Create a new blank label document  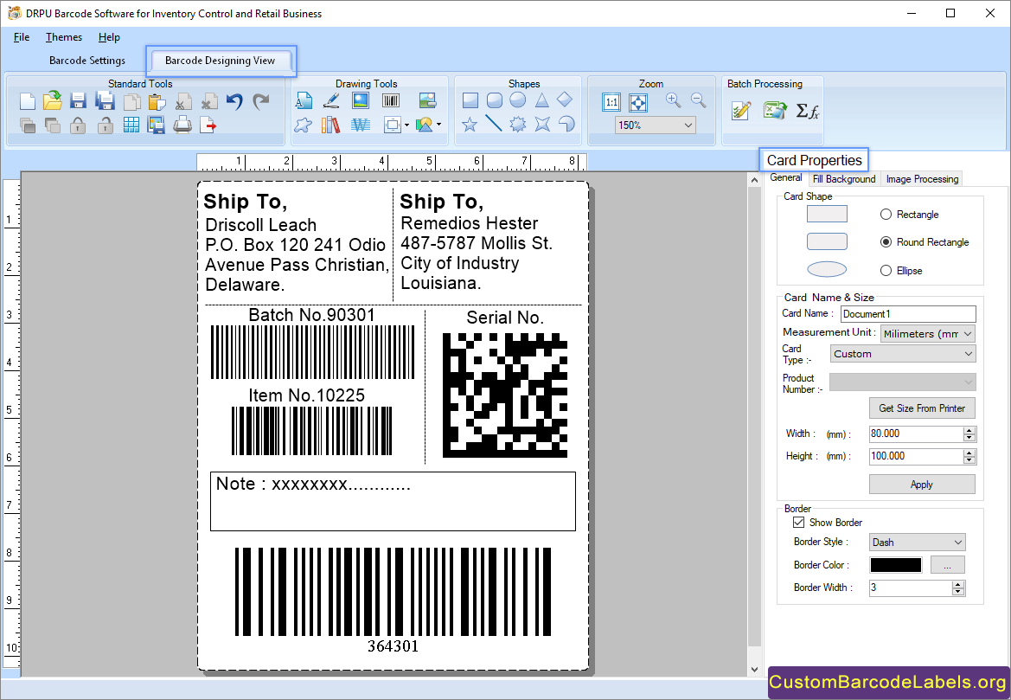27,101
